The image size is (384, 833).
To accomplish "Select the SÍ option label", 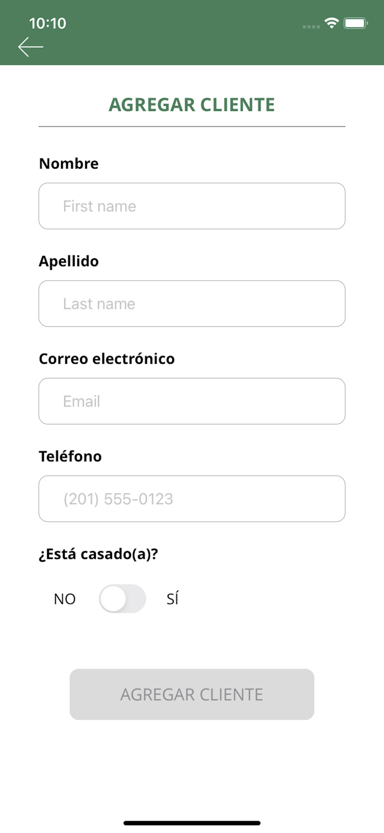I will point(172,599).
